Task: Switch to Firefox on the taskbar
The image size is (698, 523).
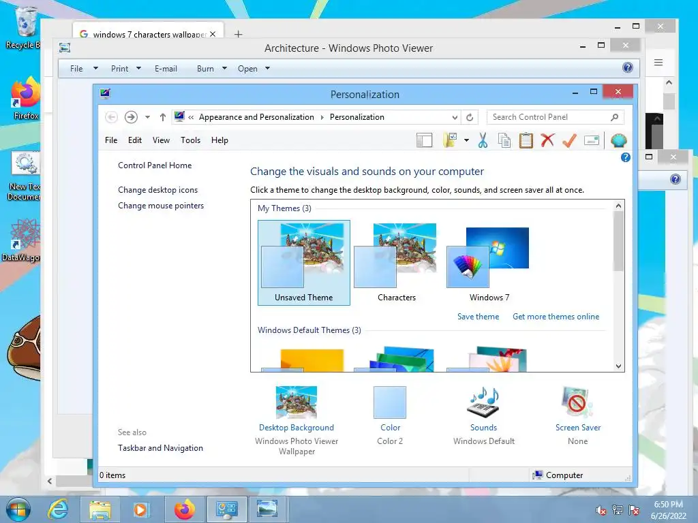Action: [x=185, y=509]
